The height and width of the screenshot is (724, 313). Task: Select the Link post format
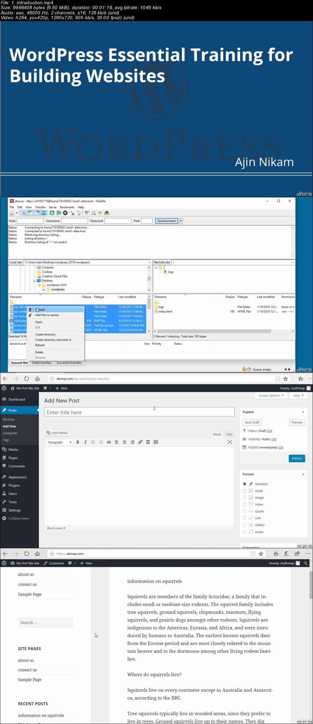click(x=245, y=518)
